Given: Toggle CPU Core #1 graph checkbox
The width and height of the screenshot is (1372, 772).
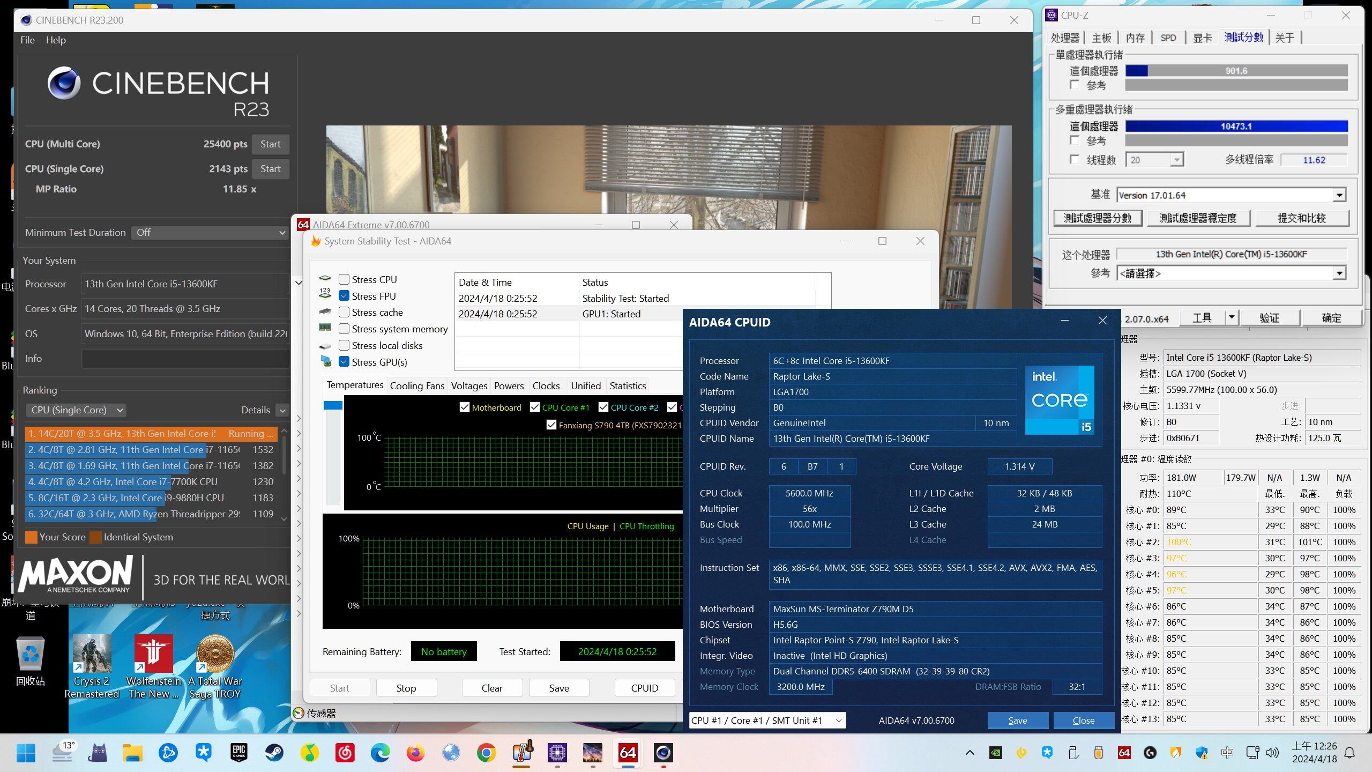Looking at the screenshot, I should pyautogui.click(x=534, y=407).
